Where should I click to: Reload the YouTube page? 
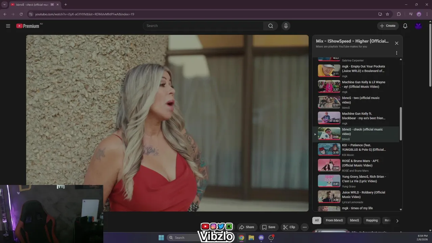pyautogui.click(x=21, y=14)
